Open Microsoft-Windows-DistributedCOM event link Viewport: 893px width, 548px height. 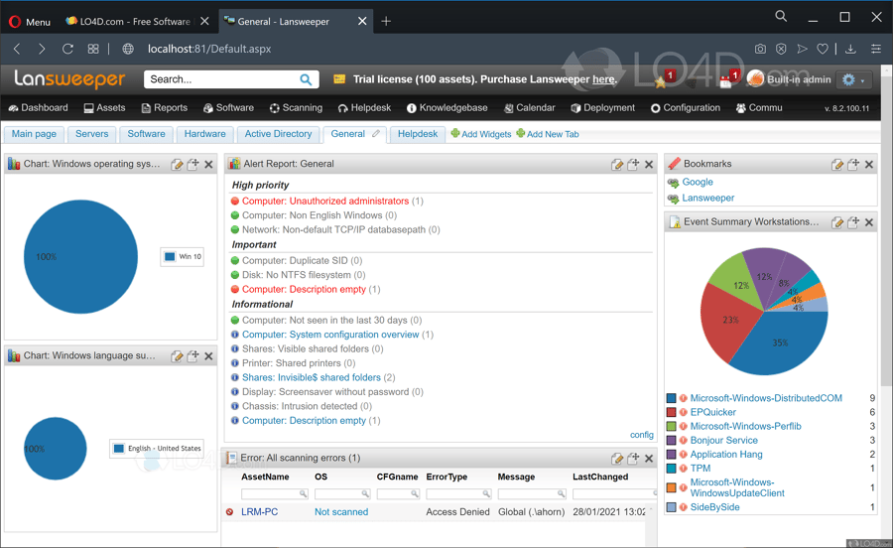pyautogui.click(x=766, y=398)
